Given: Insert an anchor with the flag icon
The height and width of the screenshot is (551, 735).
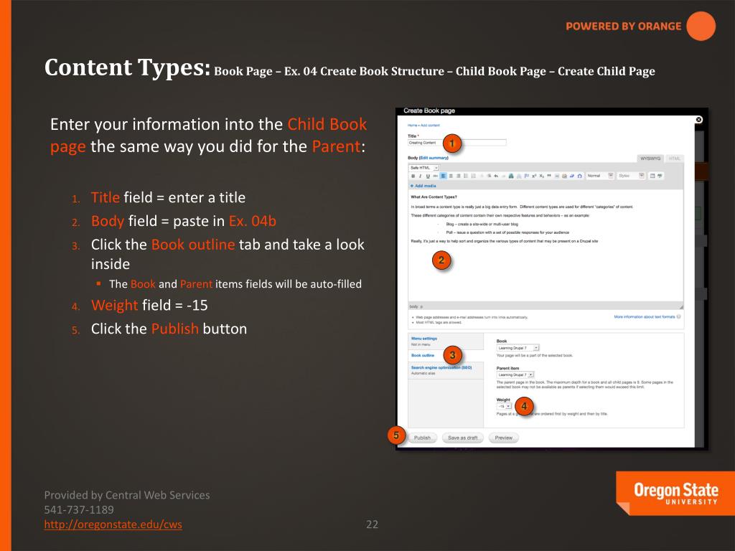Looking at the screenshot, I should click(526, 176).
